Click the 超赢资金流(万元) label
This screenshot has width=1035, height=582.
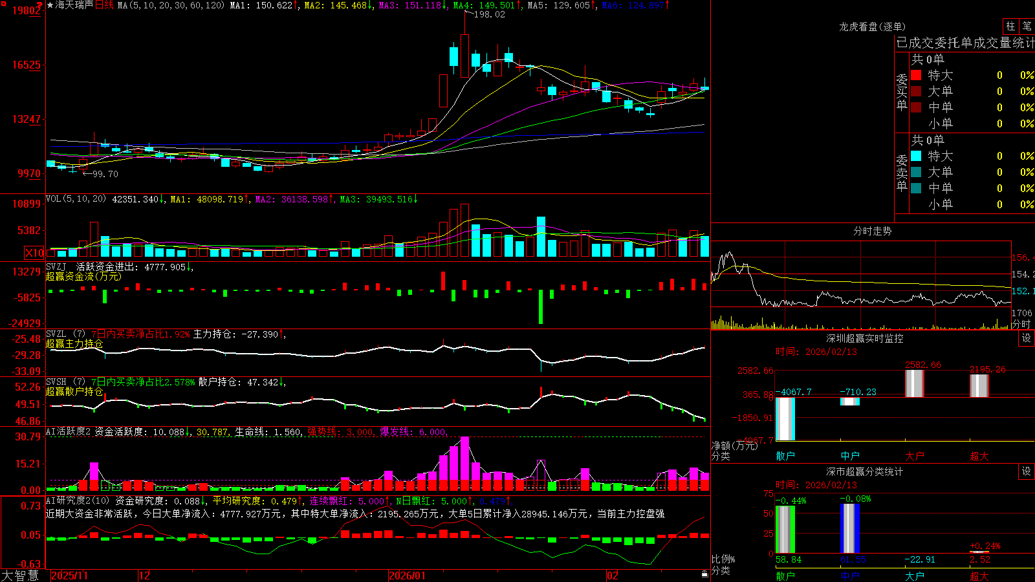pos(83,276)
